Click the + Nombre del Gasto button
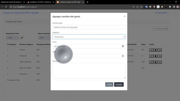Viewport: 180px width, 101px height. point(160,29)
